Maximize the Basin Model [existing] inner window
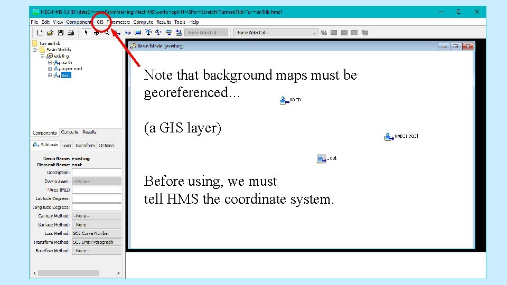The image size is (507, 285). (x=456, y=46)
